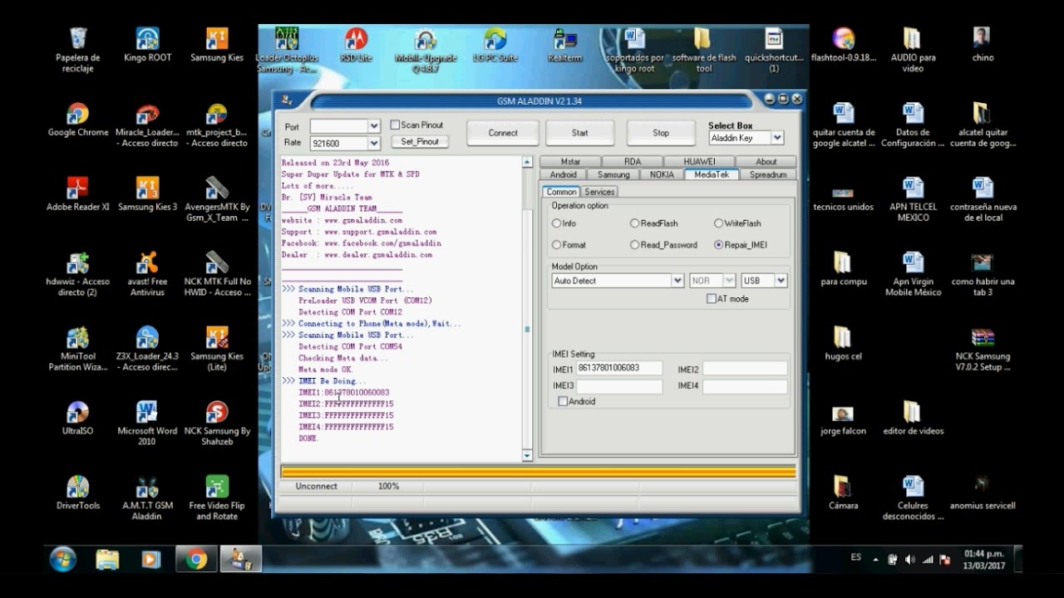
Task: Open the About tab
Action: tap(766, 162)
